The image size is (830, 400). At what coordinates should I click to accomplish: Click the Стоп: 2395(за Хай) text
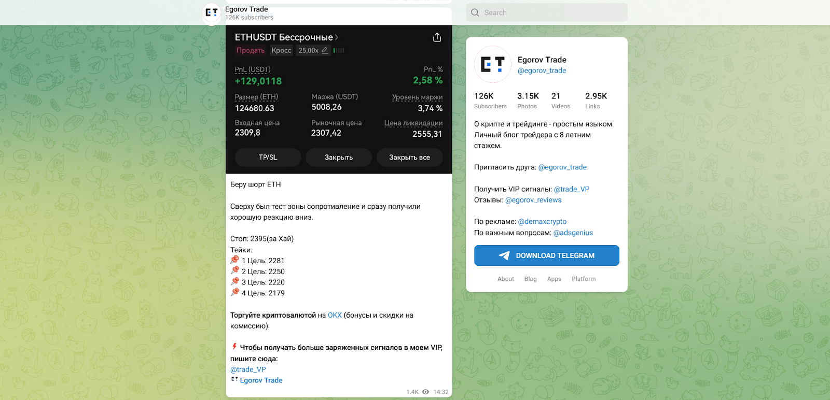[x=262, y=239]
